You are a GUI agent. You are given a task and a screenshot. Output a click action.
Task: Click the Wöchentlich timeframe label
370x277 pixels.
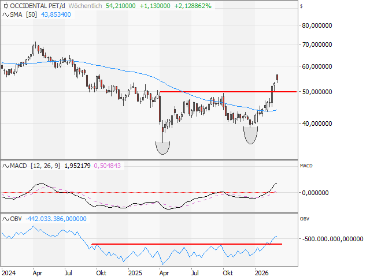[x=85, y=6]
